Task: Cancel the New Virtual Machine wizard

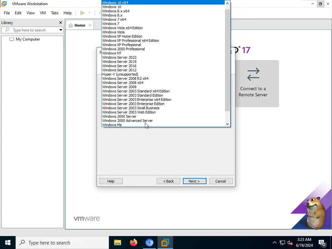Action: 220,181
